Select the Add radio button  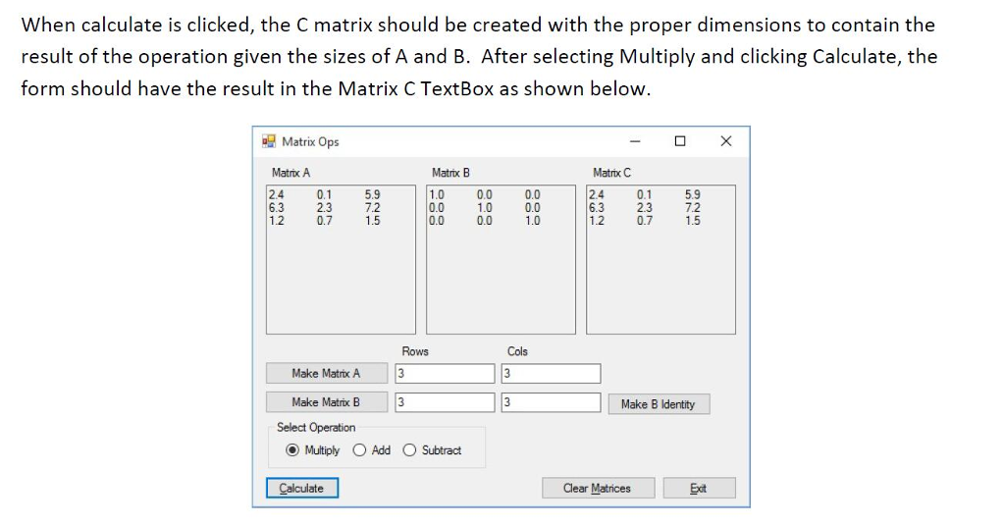[x=372, y=450]
